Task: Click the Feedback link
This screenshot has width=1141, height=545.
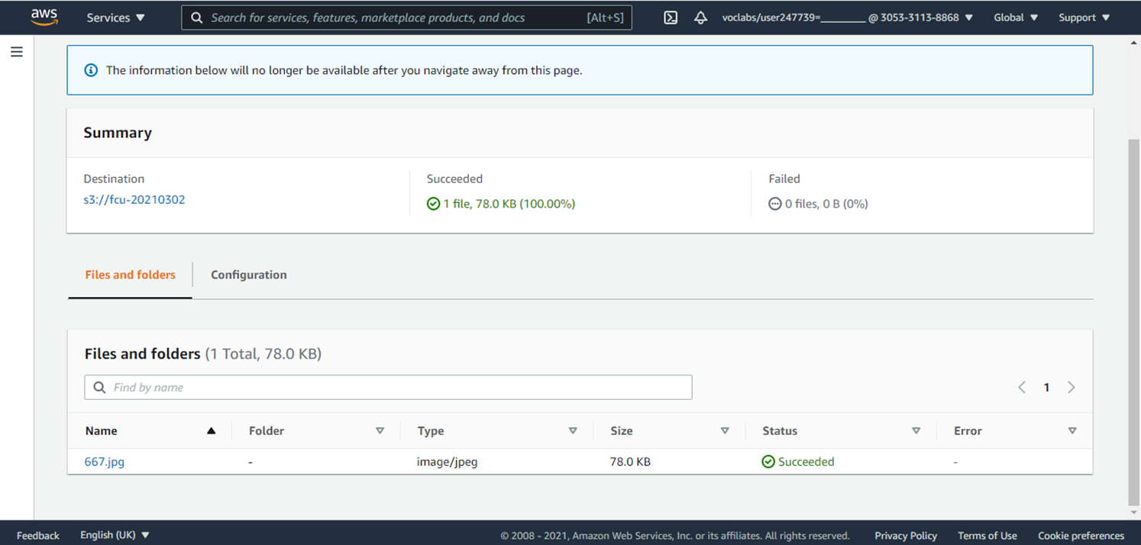Action: click(x=38, y=535)
